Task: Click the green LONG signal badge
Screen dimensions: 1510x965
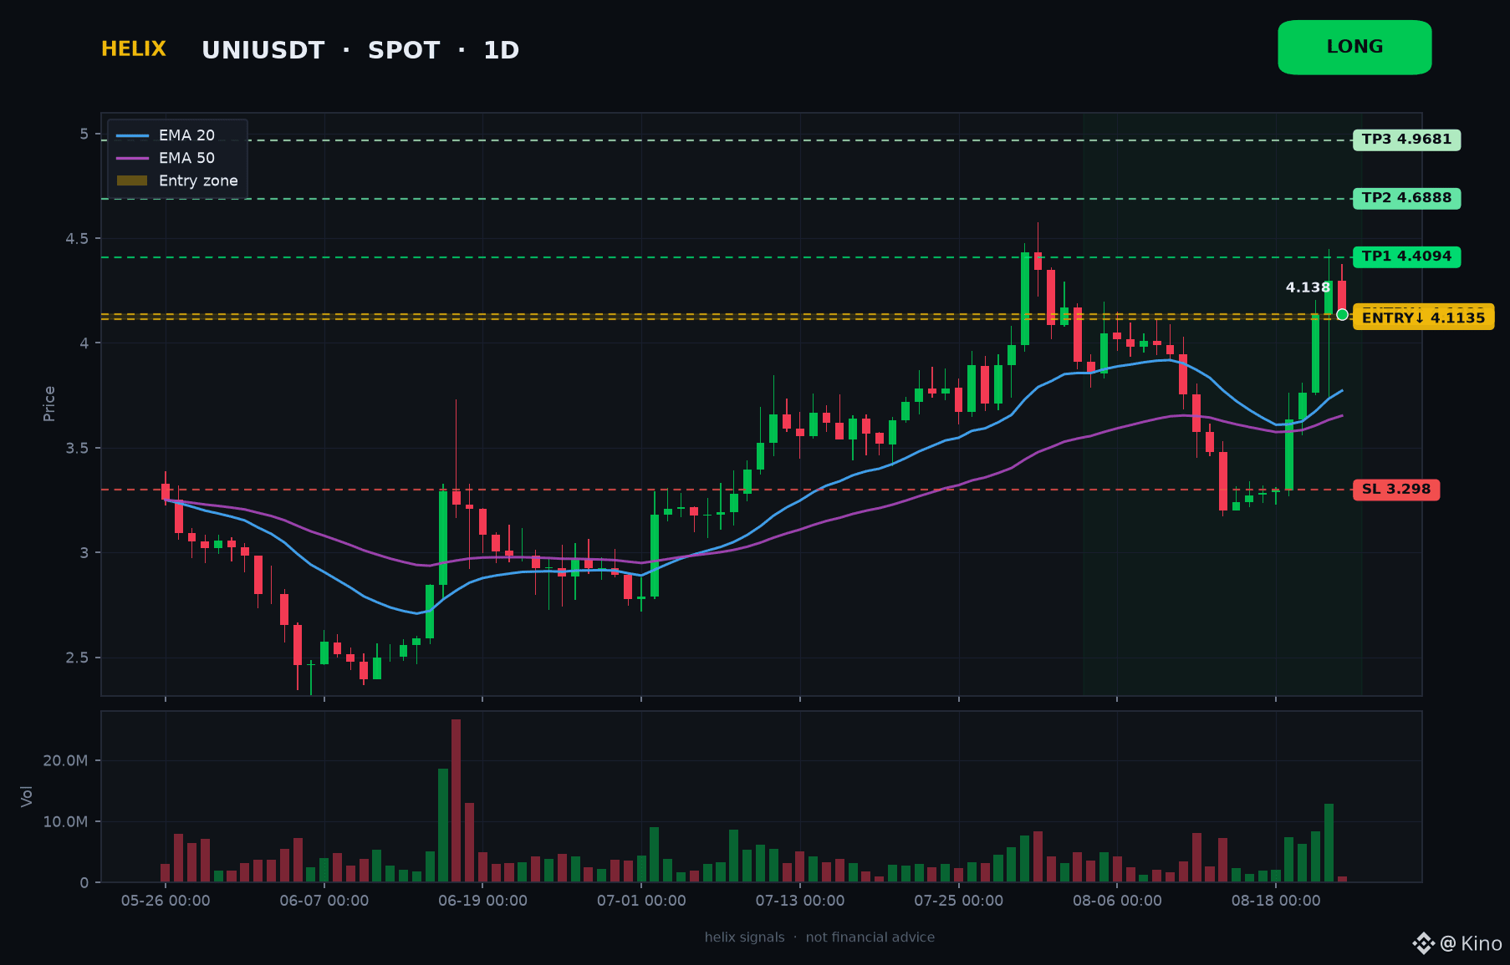Action: click(x=1354, y=48)
